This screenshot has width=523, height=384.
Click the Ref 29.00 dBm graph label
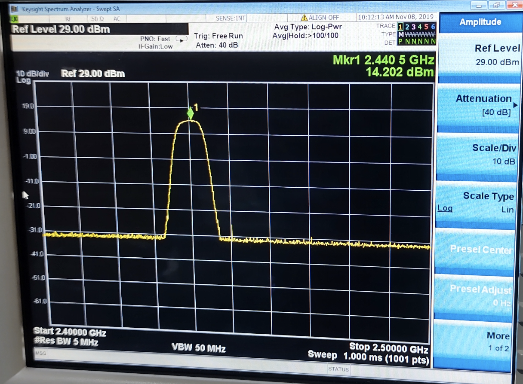coord(93,73)
